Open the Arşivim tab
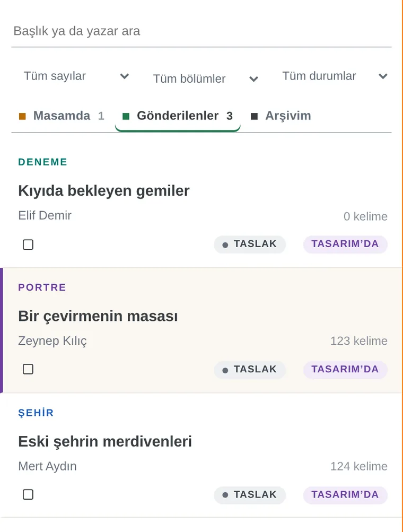The height and width of the screenshot is (532, 403). pos(281,116)
